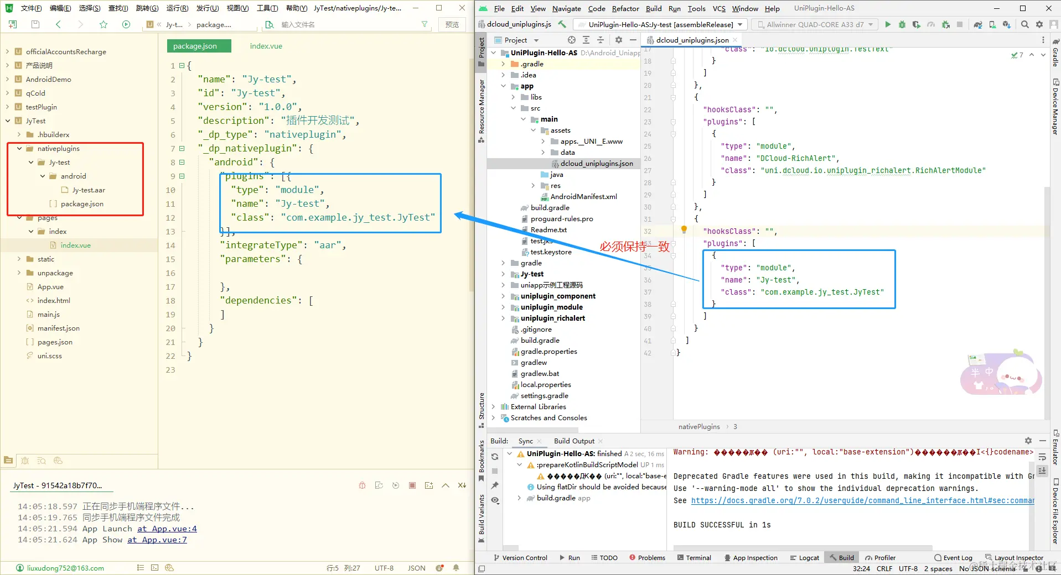Open the Project view type dropdown
This screenshot has width=1061, height=575.
coord(516,40)
